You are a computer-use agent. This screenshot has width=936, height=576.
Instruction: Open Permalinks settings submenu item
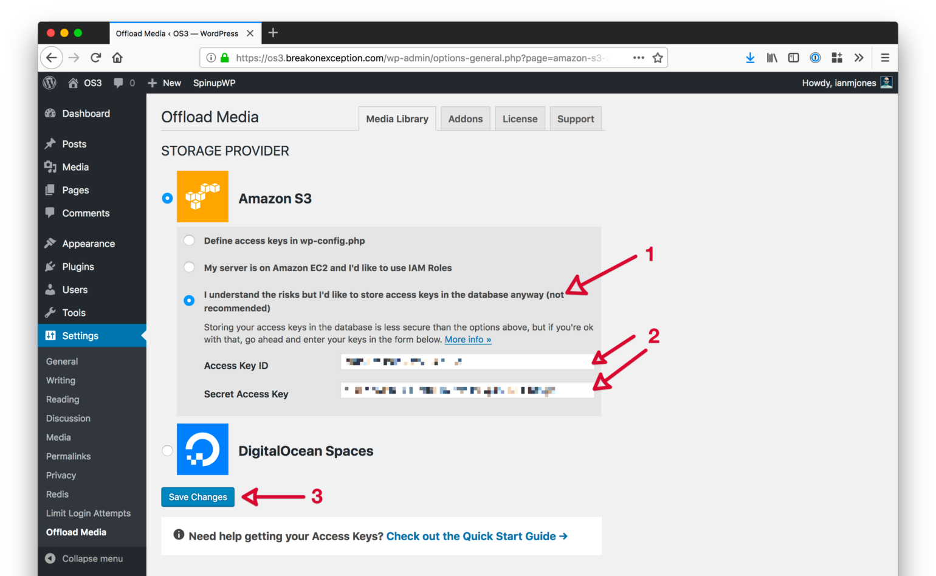[x=68, y=456]
